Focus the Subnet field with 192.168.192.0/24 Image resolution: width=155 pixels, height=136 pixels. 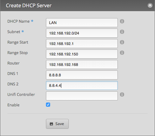coord(82,33)
